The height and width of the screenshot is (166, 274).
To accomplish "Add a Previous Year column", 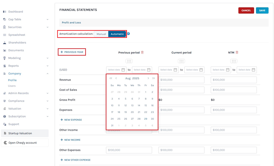I will click(72, 52).
